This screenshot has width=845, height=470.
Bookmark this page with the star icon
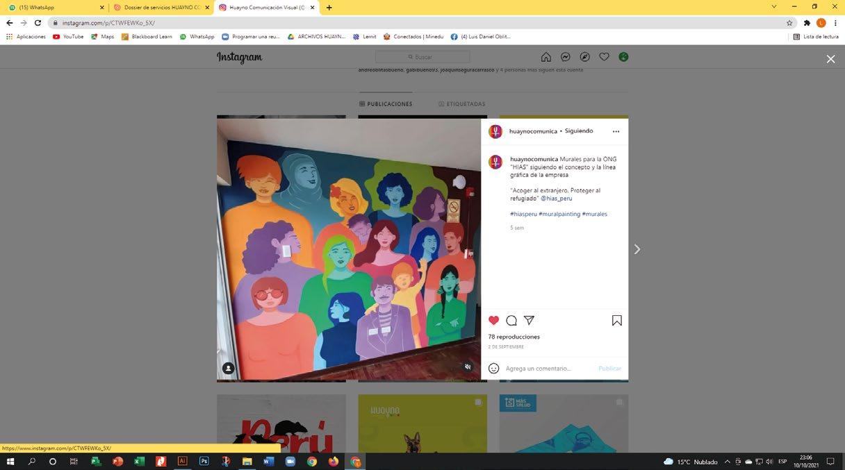789,23
